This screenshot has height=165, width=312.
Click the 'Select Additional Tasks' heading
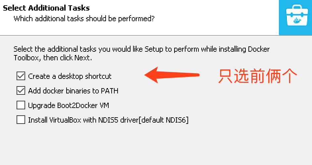tap(46, 8)
